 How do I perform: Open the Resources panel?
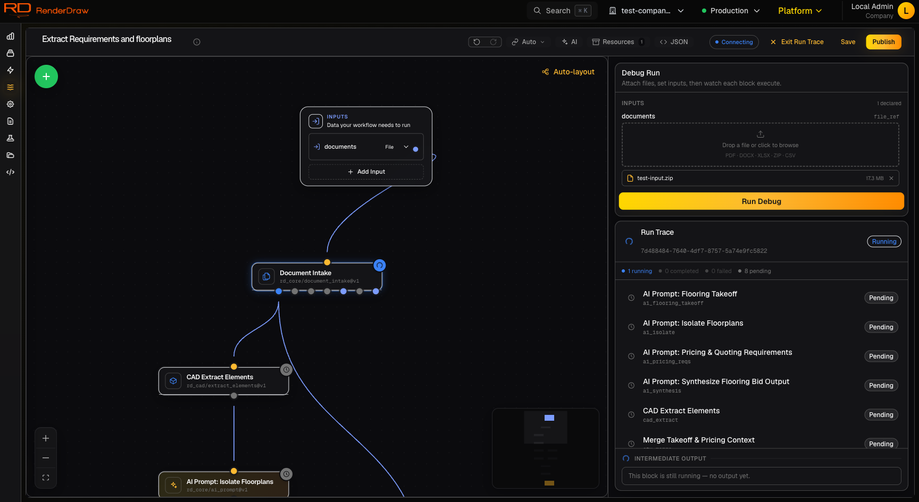coord(618,42)
